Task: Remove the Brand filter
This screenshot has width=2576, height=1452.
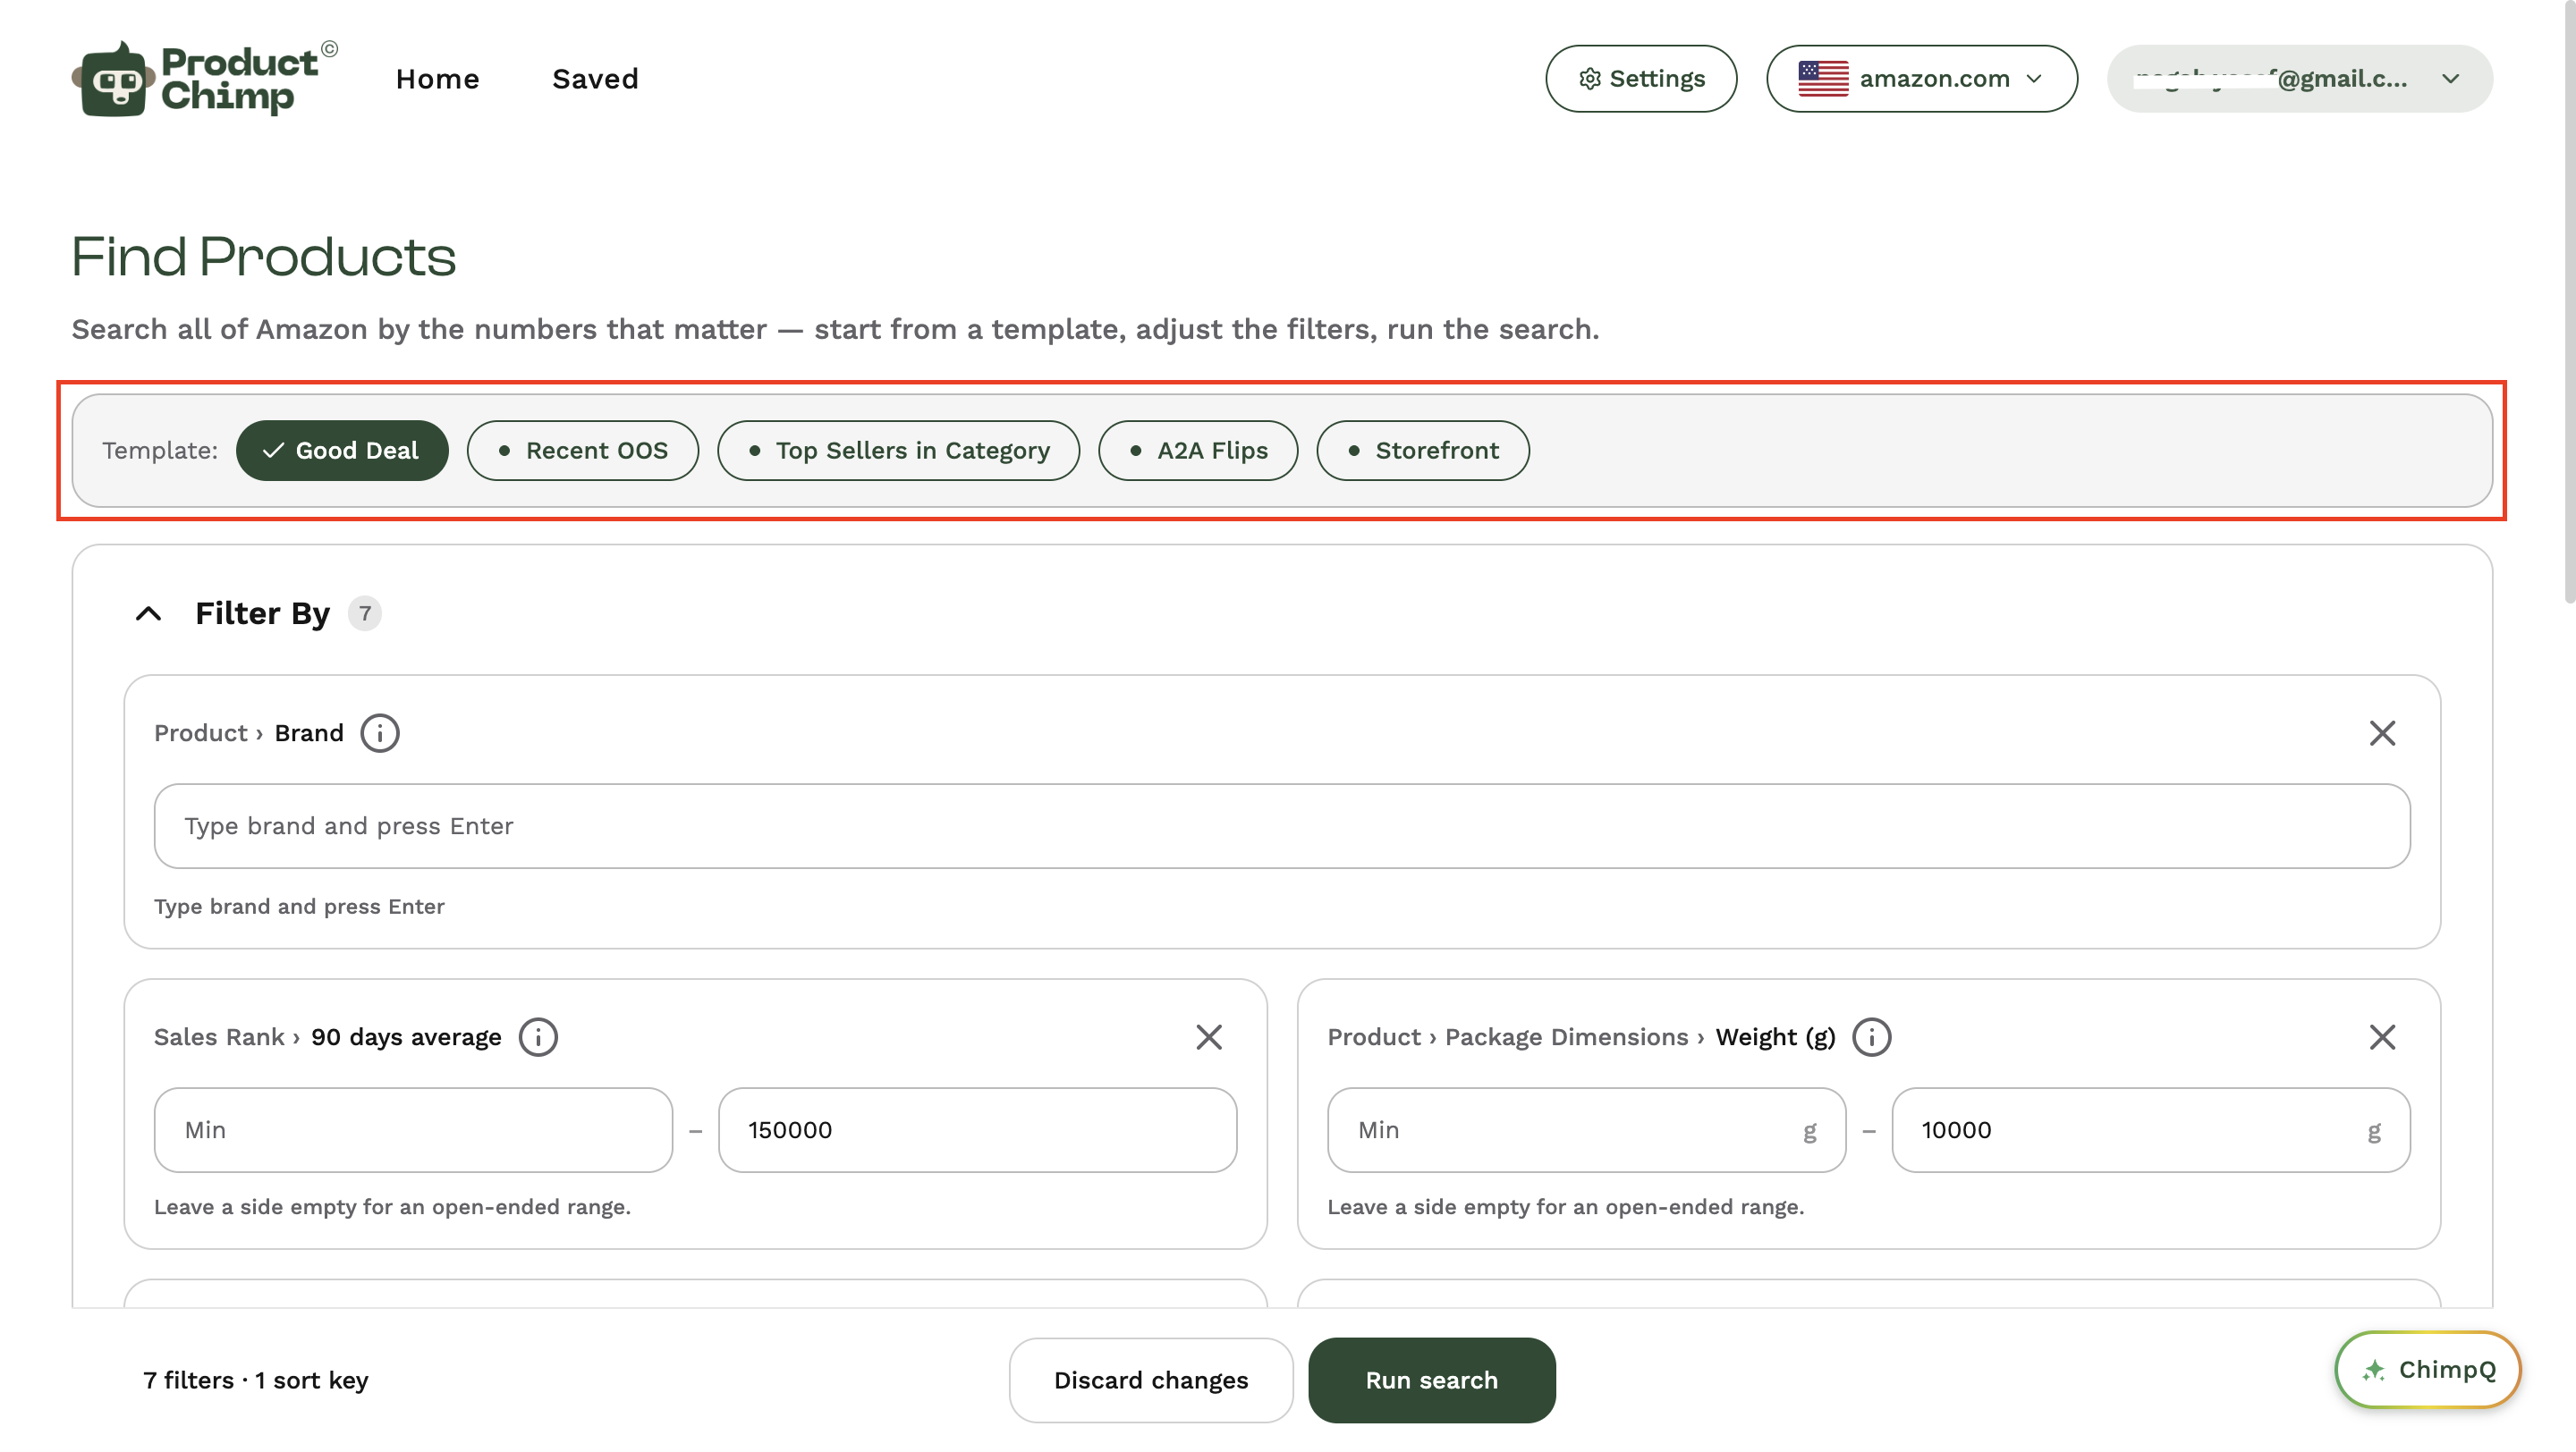Action: [x=2382, y=733]
